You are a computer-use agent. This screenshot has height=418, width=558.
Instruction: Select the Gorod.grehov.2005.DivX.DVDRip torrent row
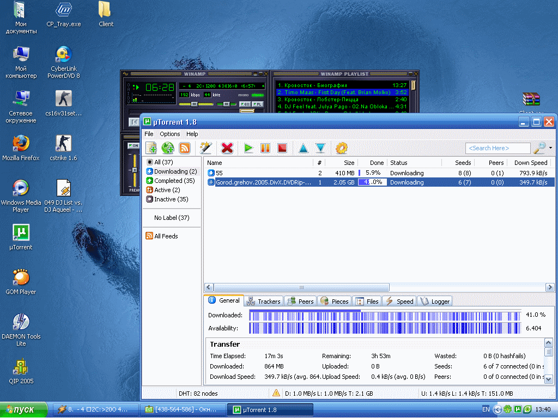click(x=379, y=182)
